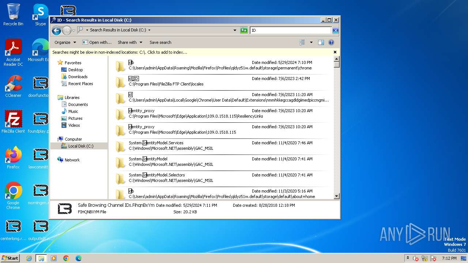Select System.IdentityModel.Selectors folder result

pyautogui.click(x=221, y=178)
